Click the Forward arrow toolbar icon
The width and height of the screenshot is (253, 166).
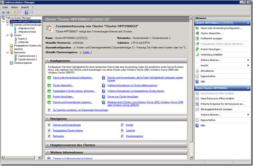8,12
